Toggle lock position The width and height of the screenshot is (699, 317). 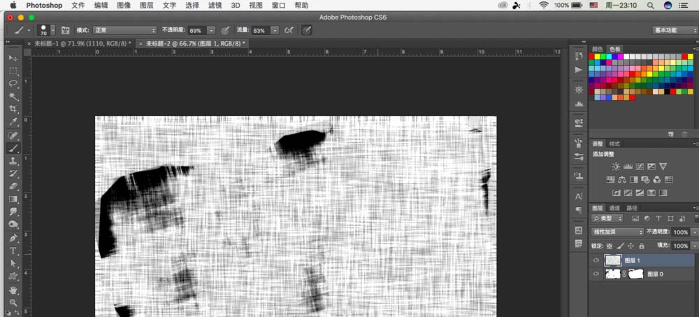coord(630,246)
